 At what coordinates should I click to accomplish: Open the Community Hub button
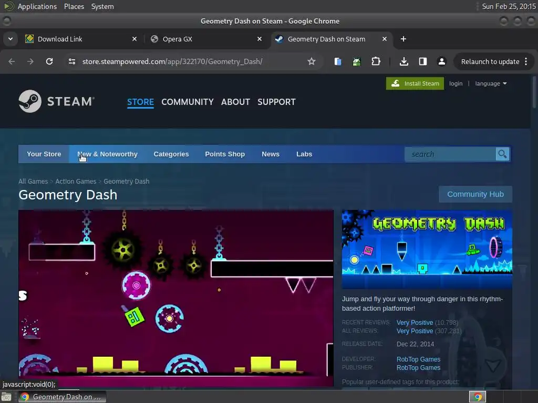coord(475,194)
